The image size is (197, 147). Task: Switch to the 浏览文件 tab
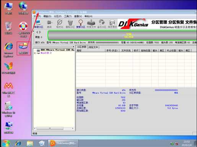click(x=93, y=47)
